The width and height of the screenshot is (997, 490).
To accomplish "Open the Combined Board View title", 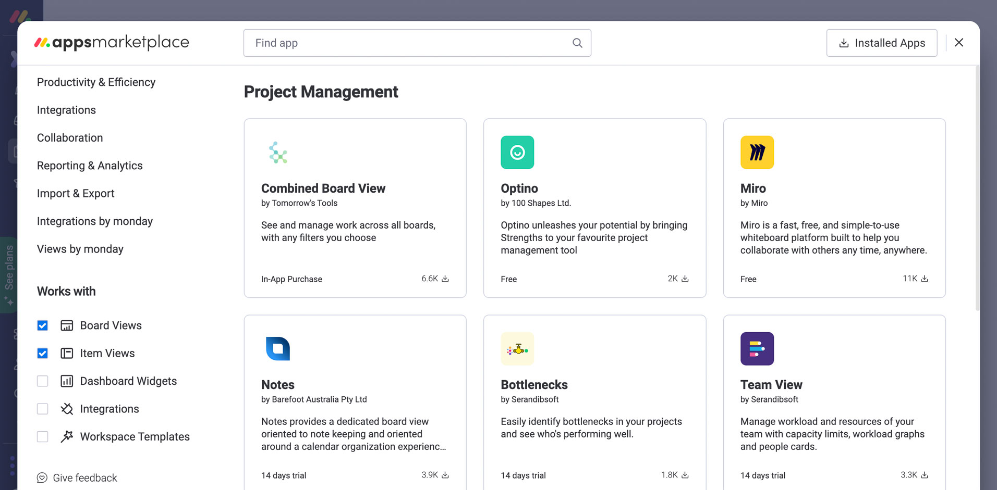I will coord(323,189).
